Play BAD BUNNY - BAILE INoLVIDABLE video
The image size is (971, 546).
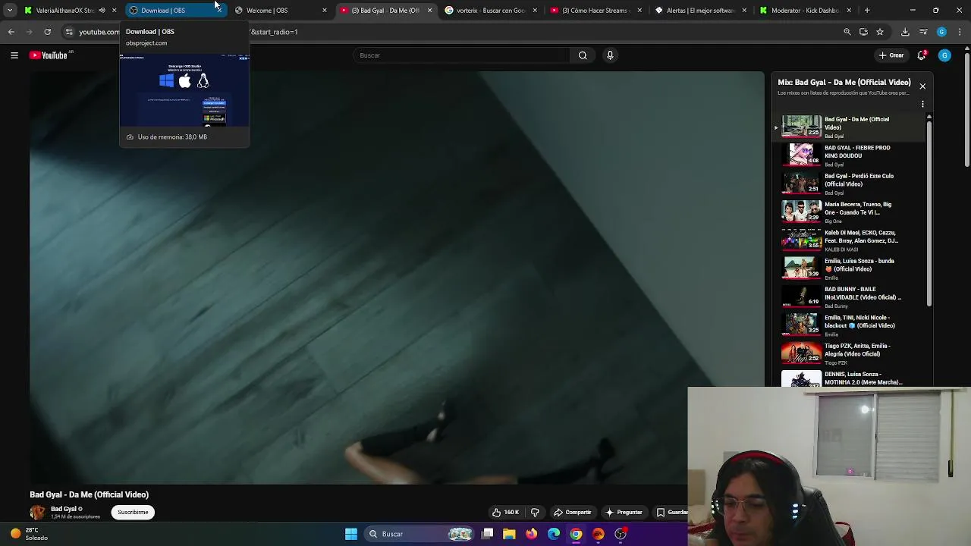(x=850, y=297)
